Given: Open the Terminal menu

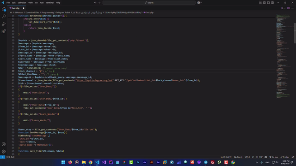Looking at the screenshot, I should click(49, 3).
